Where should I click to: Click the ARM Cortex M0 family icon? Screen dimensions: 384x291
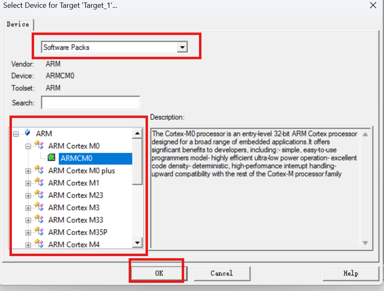39,145
